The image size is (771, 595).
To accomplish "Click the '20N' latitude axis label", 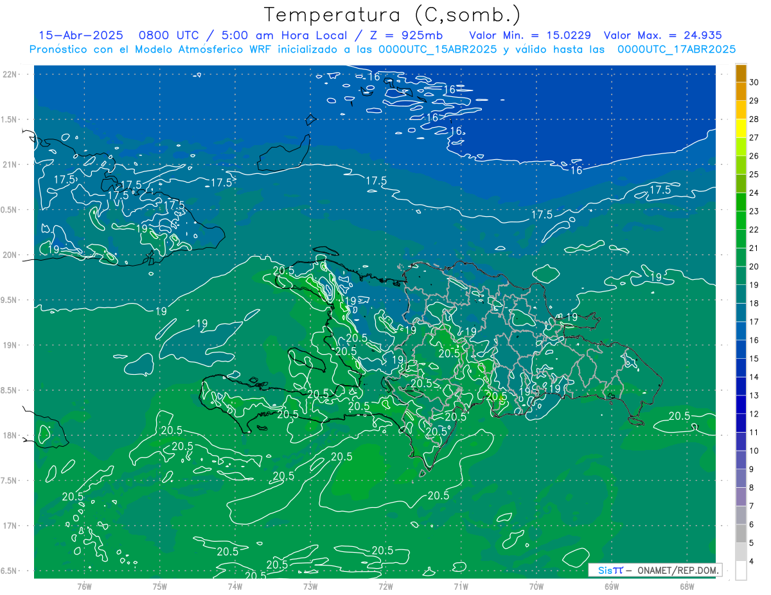I will (x=10, y=255).
